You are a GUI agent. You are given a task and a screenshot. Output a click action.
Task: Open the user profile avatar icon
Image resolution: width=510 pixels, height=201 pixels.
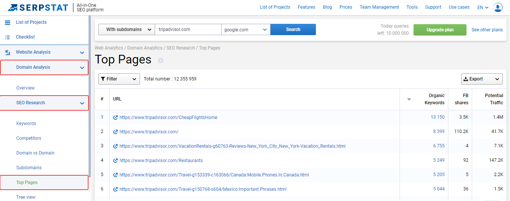(x=498, y=7)
